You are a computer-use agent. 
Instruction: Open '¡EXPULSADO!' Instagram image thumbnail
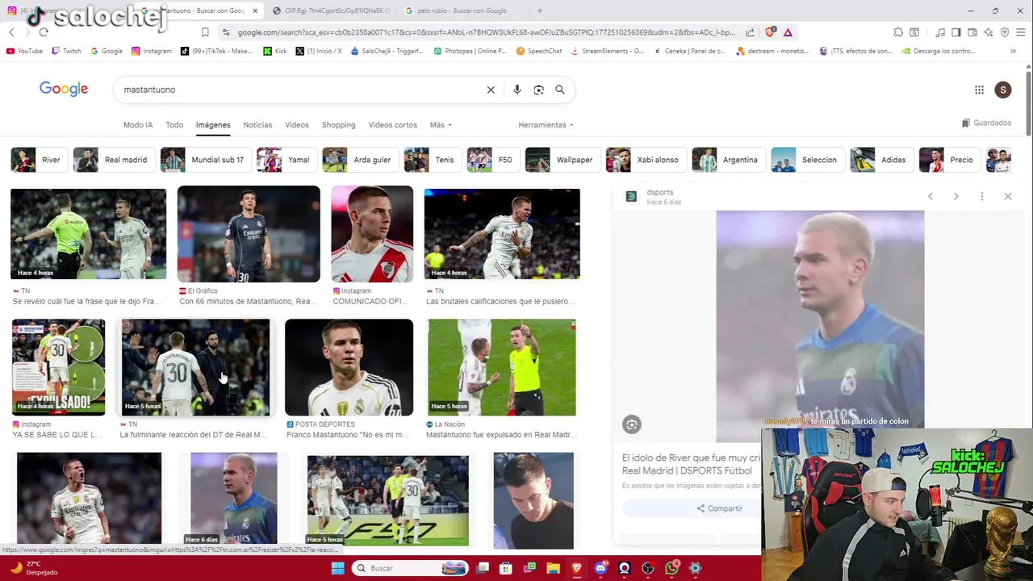click(x=58, y=367)
